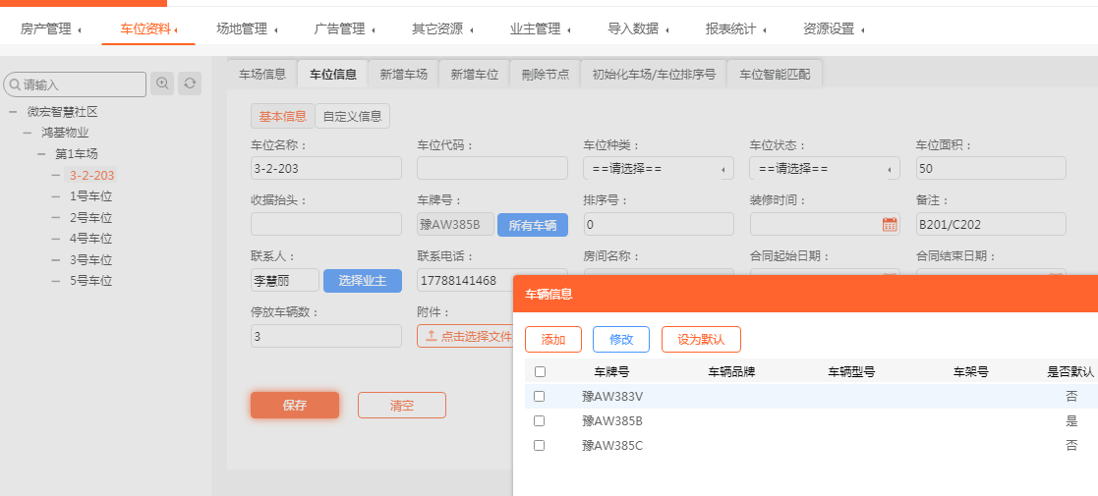This screenshot has height=496, width=1098.
Task: Click the search magnifier icon in tree search box
Action: click(15, 84)
